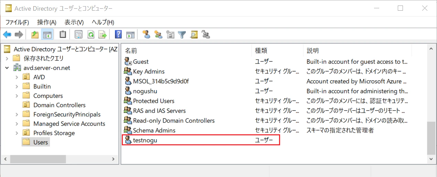Click the Key Admins group icon
437x177 pixels.
pyautogui.click(x=128, y=71)
